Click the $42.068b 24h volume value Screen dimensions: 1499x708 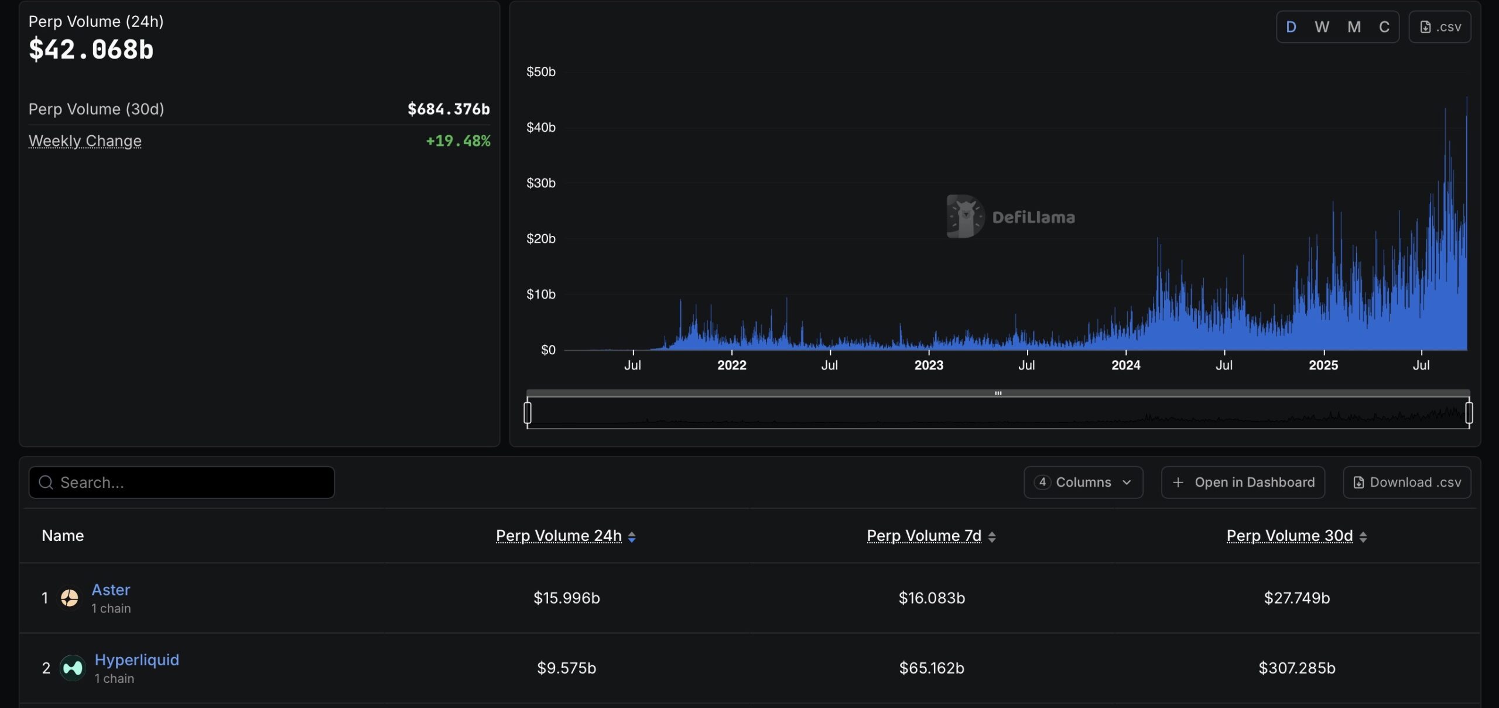[91, 49]
